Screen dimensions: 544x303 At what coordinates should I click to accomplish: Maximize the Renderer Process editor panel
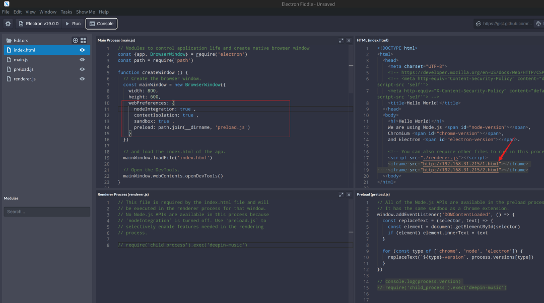341,194
